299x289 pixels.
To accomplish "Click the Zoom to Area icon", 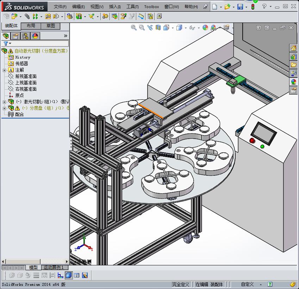I will tap(142, 28).
